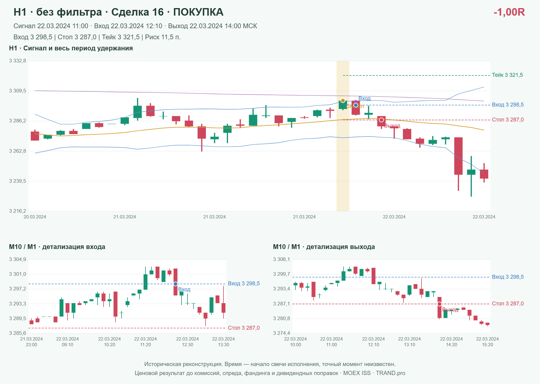The width and height of the screenshot is (540, 384).
Task: Click the 20.03.2024 date axis label
Action: [x=35, y=217]
